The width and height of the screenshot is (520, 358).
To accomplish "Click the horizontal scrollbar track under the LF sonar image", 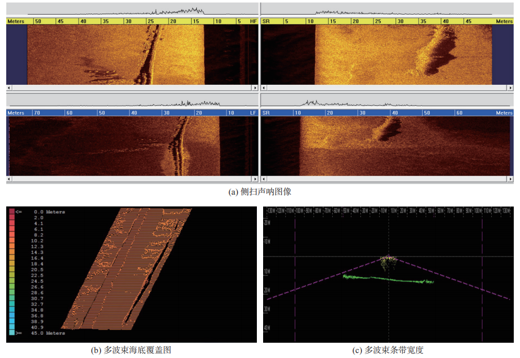I will [x=132, y=179].
